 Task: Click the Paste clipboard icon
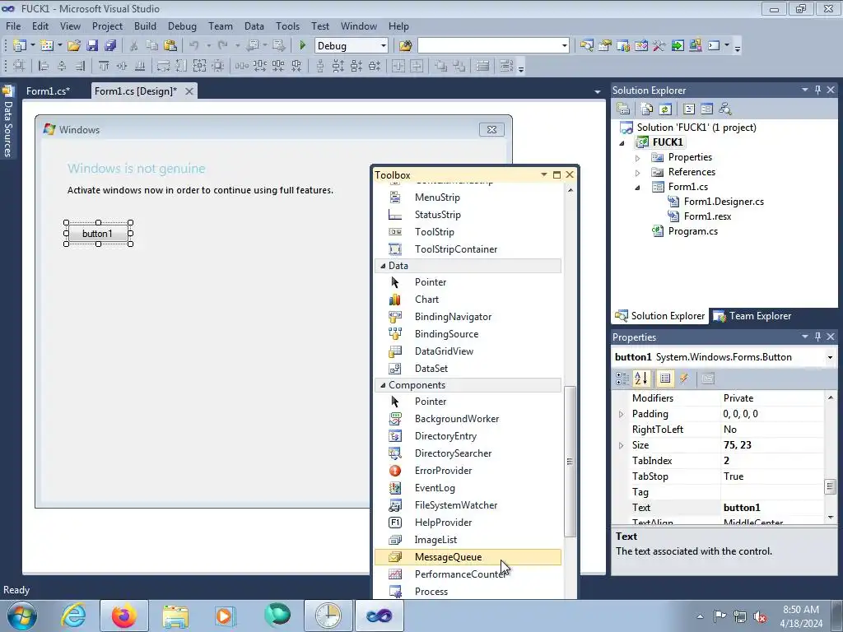[x=170, y=46]
